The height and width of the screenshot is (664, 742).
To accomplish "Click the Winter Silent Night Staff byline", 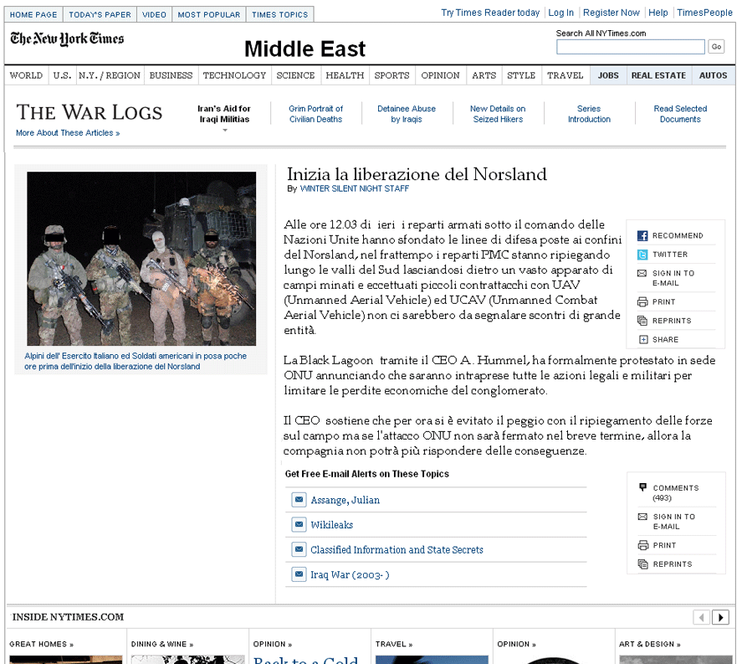I will pyautogui.click(x=355, y=188).
